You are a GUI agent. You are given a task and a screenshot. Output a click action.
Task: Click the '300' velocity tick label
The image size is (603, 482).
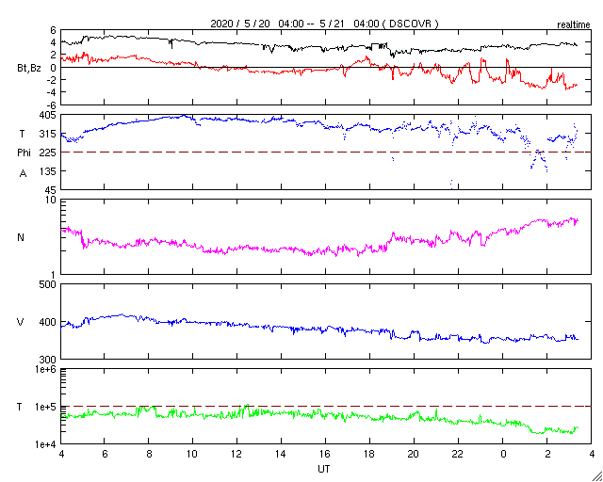(48, 360)
